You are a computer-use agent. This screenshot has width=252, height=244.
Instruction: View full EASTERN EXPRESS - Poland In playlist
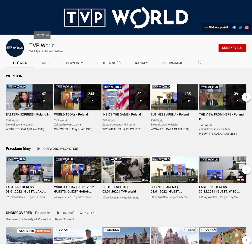25,129
